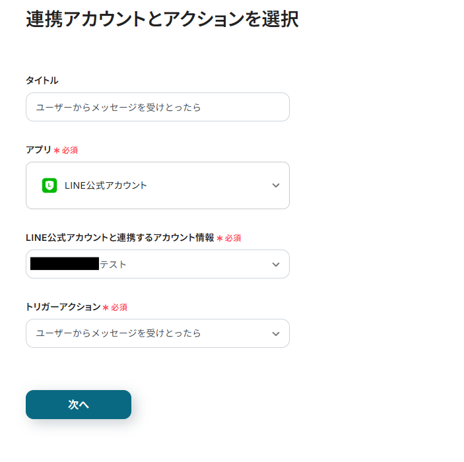
Task: Open the ユーザーからメッセージを受けとったら trigger selector
Action: (x=158, y=333)
